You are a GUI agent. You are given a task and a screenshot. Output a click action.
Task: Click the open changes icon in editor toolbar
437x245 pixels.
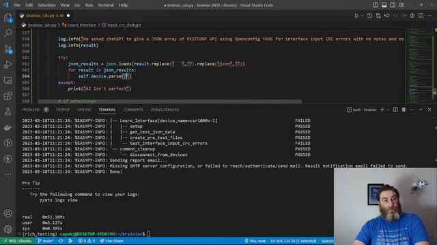click(x=378, y=16)
